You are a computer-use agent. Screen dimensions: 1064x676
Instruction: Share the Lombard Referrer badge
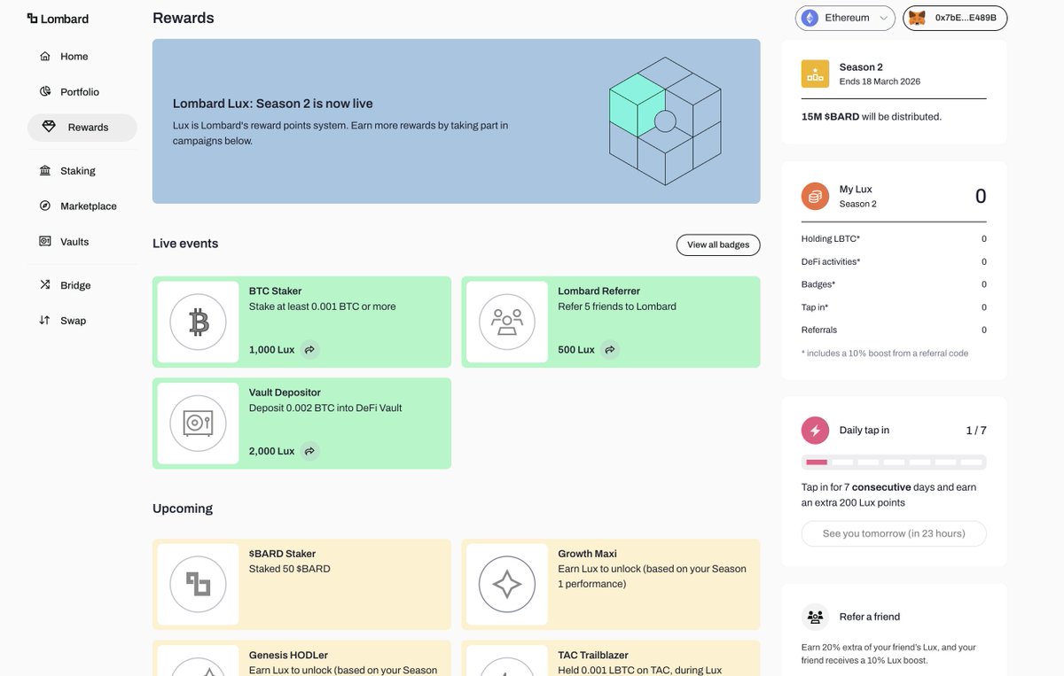610,350
